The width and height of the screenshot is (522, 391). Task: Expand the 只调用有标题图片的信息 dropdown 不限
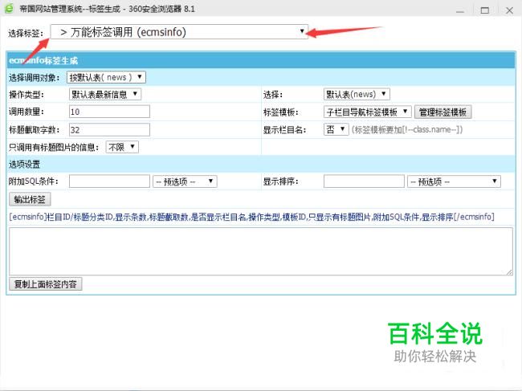pyautogui.click(x=122, y=147)
